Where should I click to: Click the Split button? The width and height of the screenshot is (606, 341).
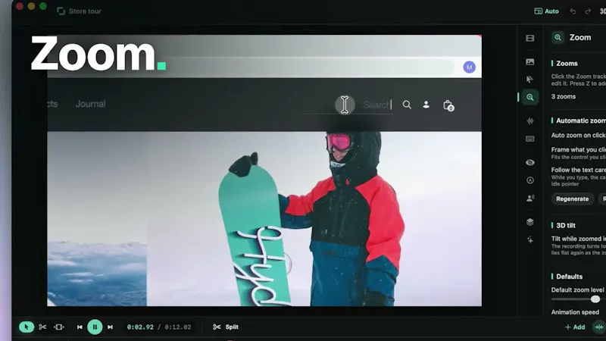click(226, 327)
